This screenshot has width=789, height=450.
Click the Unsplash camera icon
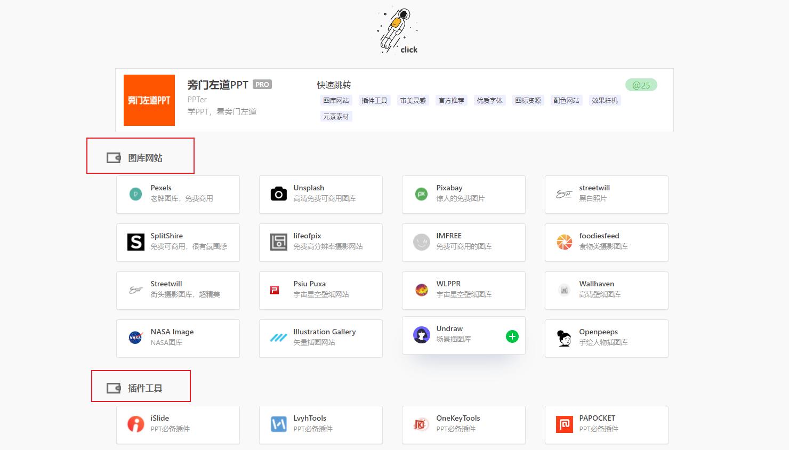tap(278, 194)
